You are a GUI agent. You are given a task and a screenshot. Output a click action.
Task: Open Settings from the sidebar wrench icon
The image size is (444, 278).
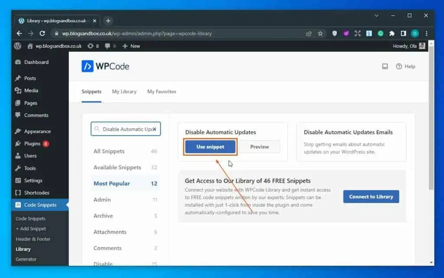point(18,180)
